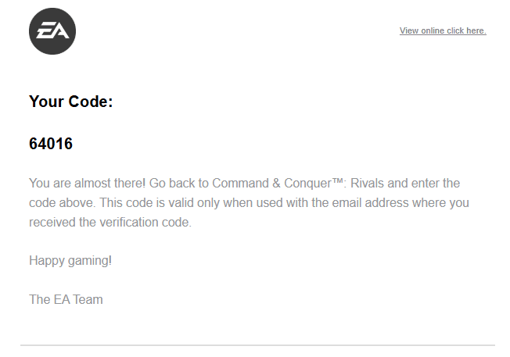The width and height of the screenshot is (510, 357).
Task: Click the horizontal divider line below the signature
Action: tap(257, 345)
